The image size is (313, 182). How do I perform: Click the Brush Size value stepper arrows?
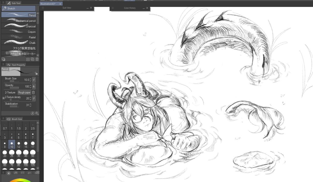(30, 80)
